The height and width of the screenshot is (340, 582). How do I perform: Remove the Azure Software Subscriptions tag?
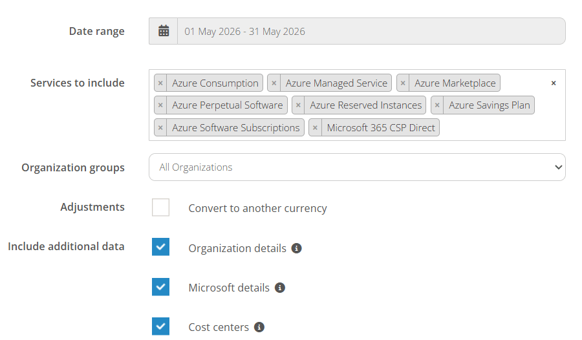pos(160,128)
